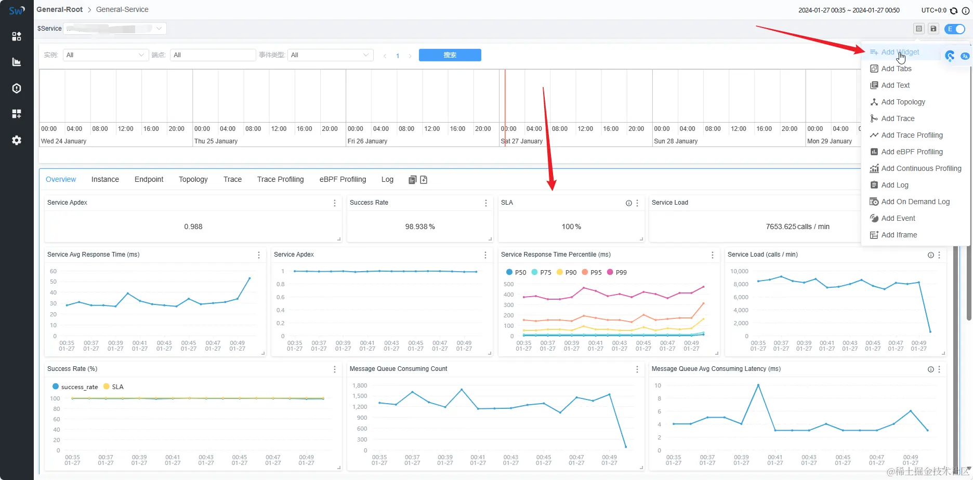Click the add tab page icon

(424, 180)
